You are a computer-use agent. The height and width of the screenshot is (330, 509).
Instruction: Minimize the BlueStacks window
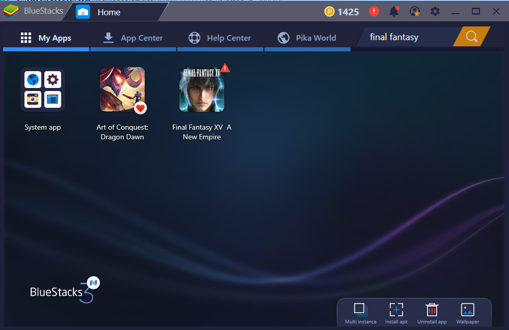click(456, 12)
